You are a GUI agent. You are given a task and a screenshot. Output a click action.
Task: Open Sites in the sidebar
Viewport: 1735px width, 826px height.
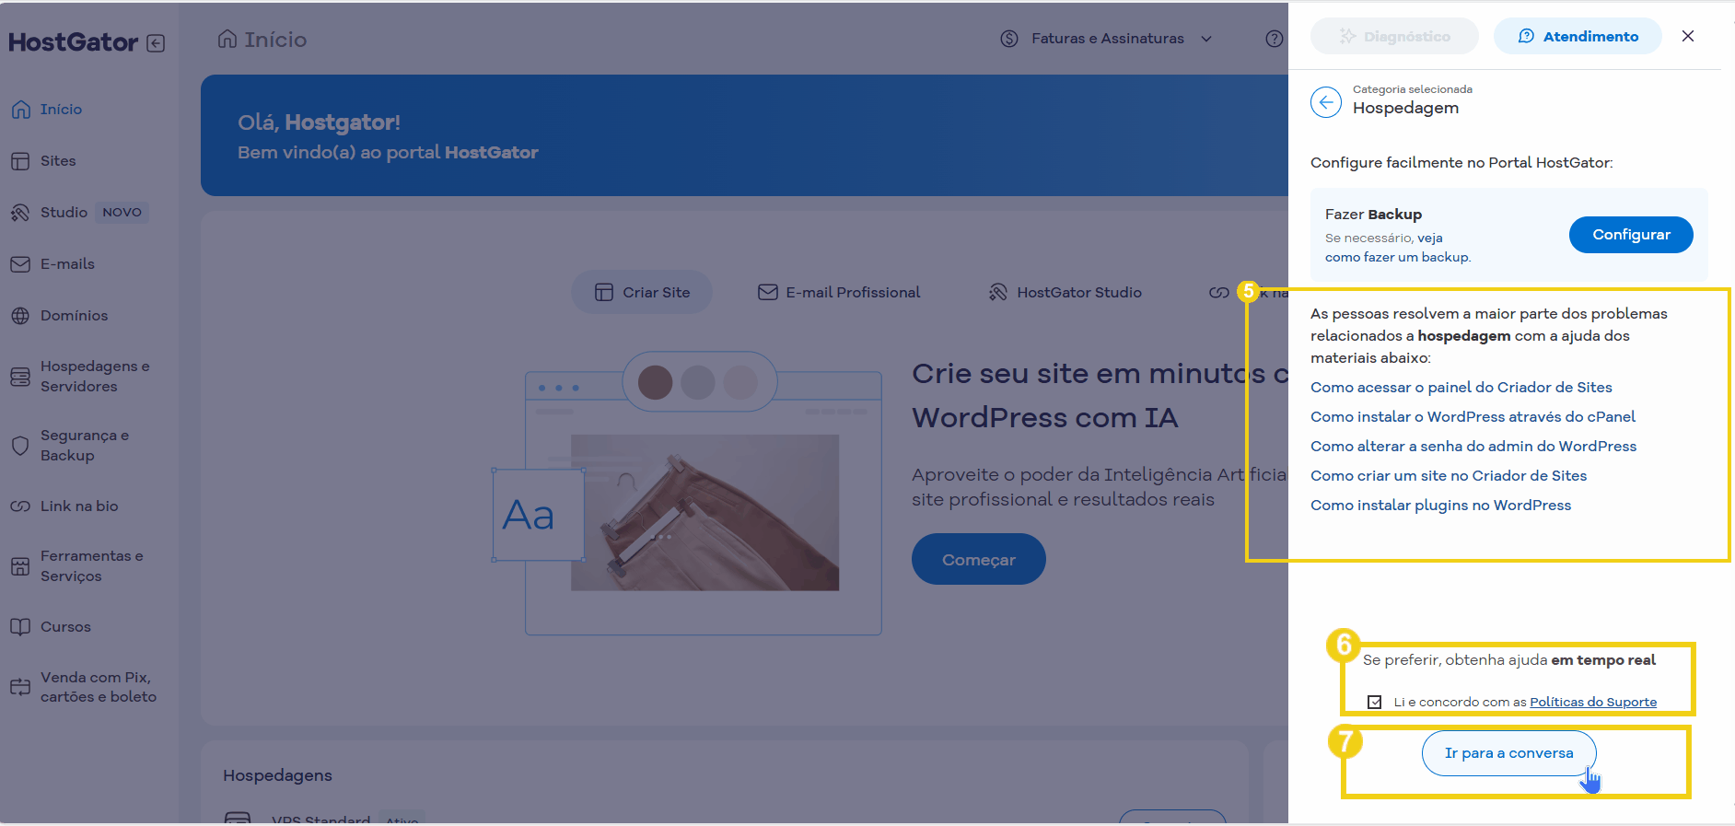click(x=43, y=161)
